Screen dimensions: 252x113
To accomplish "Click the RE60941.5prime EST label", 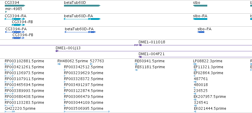I will click(x=150, y=61).
